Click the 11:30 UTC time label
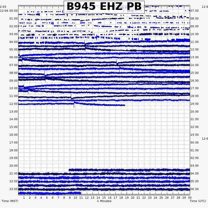The image size is (208, 208). [x=194, y=42]
